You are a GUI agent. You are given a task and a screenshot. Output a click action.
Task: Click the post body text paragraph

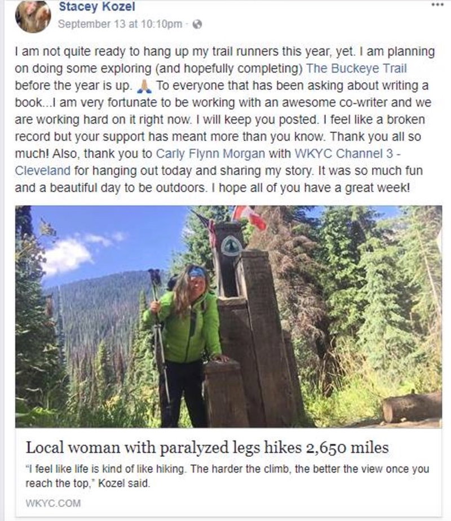point(225,119)
